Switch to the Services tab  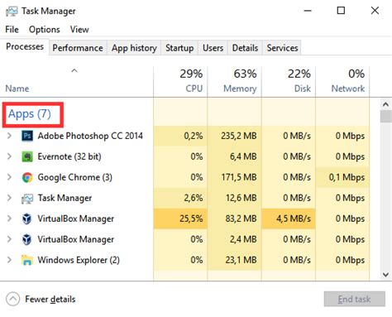tap(282, 48)
